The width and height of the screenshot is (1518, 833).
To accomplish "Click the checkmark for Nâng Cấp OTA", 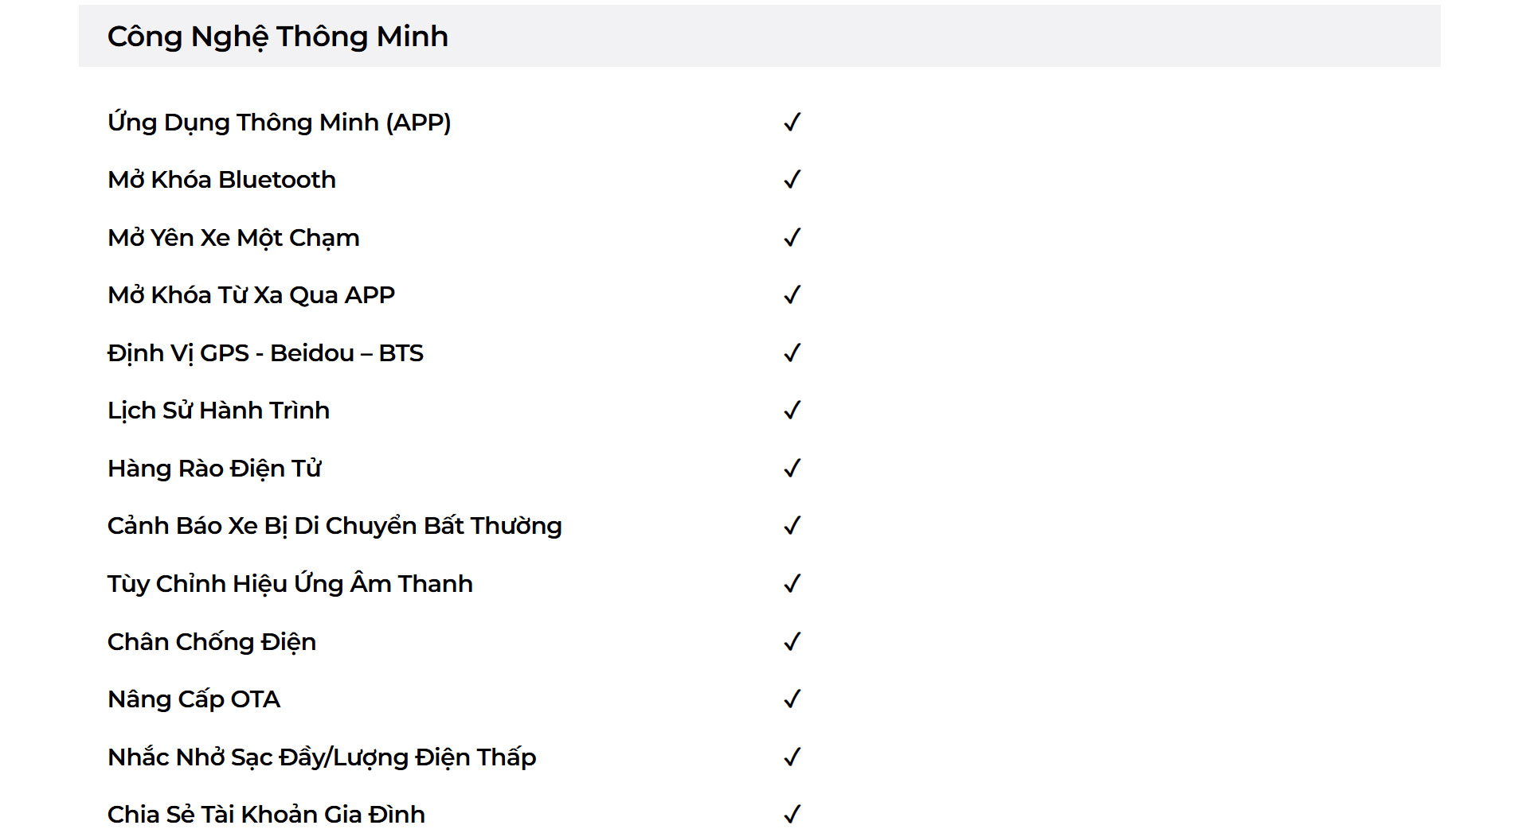I will tap(792, 699).
